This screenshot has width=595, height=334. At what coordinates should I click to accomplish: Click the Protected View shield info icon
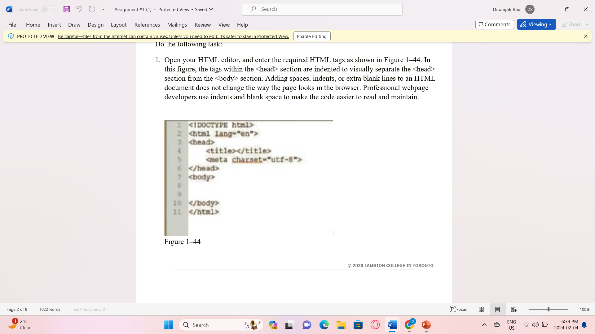11,36
